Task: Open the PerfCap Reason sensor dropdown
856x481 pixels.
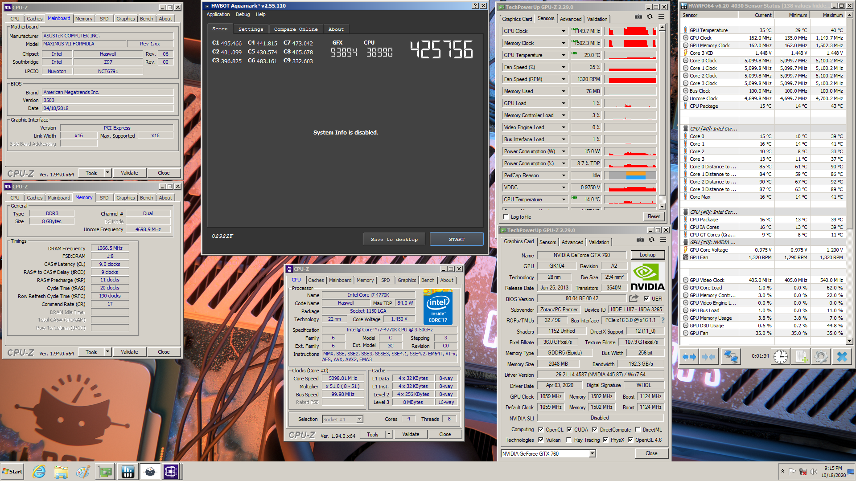Action: (564, 175)
